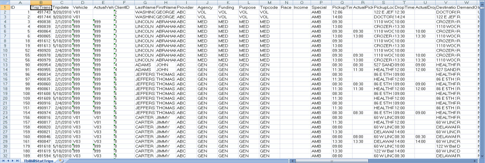
Task: Click the 'Income' header cell
Action: (302, 7)
